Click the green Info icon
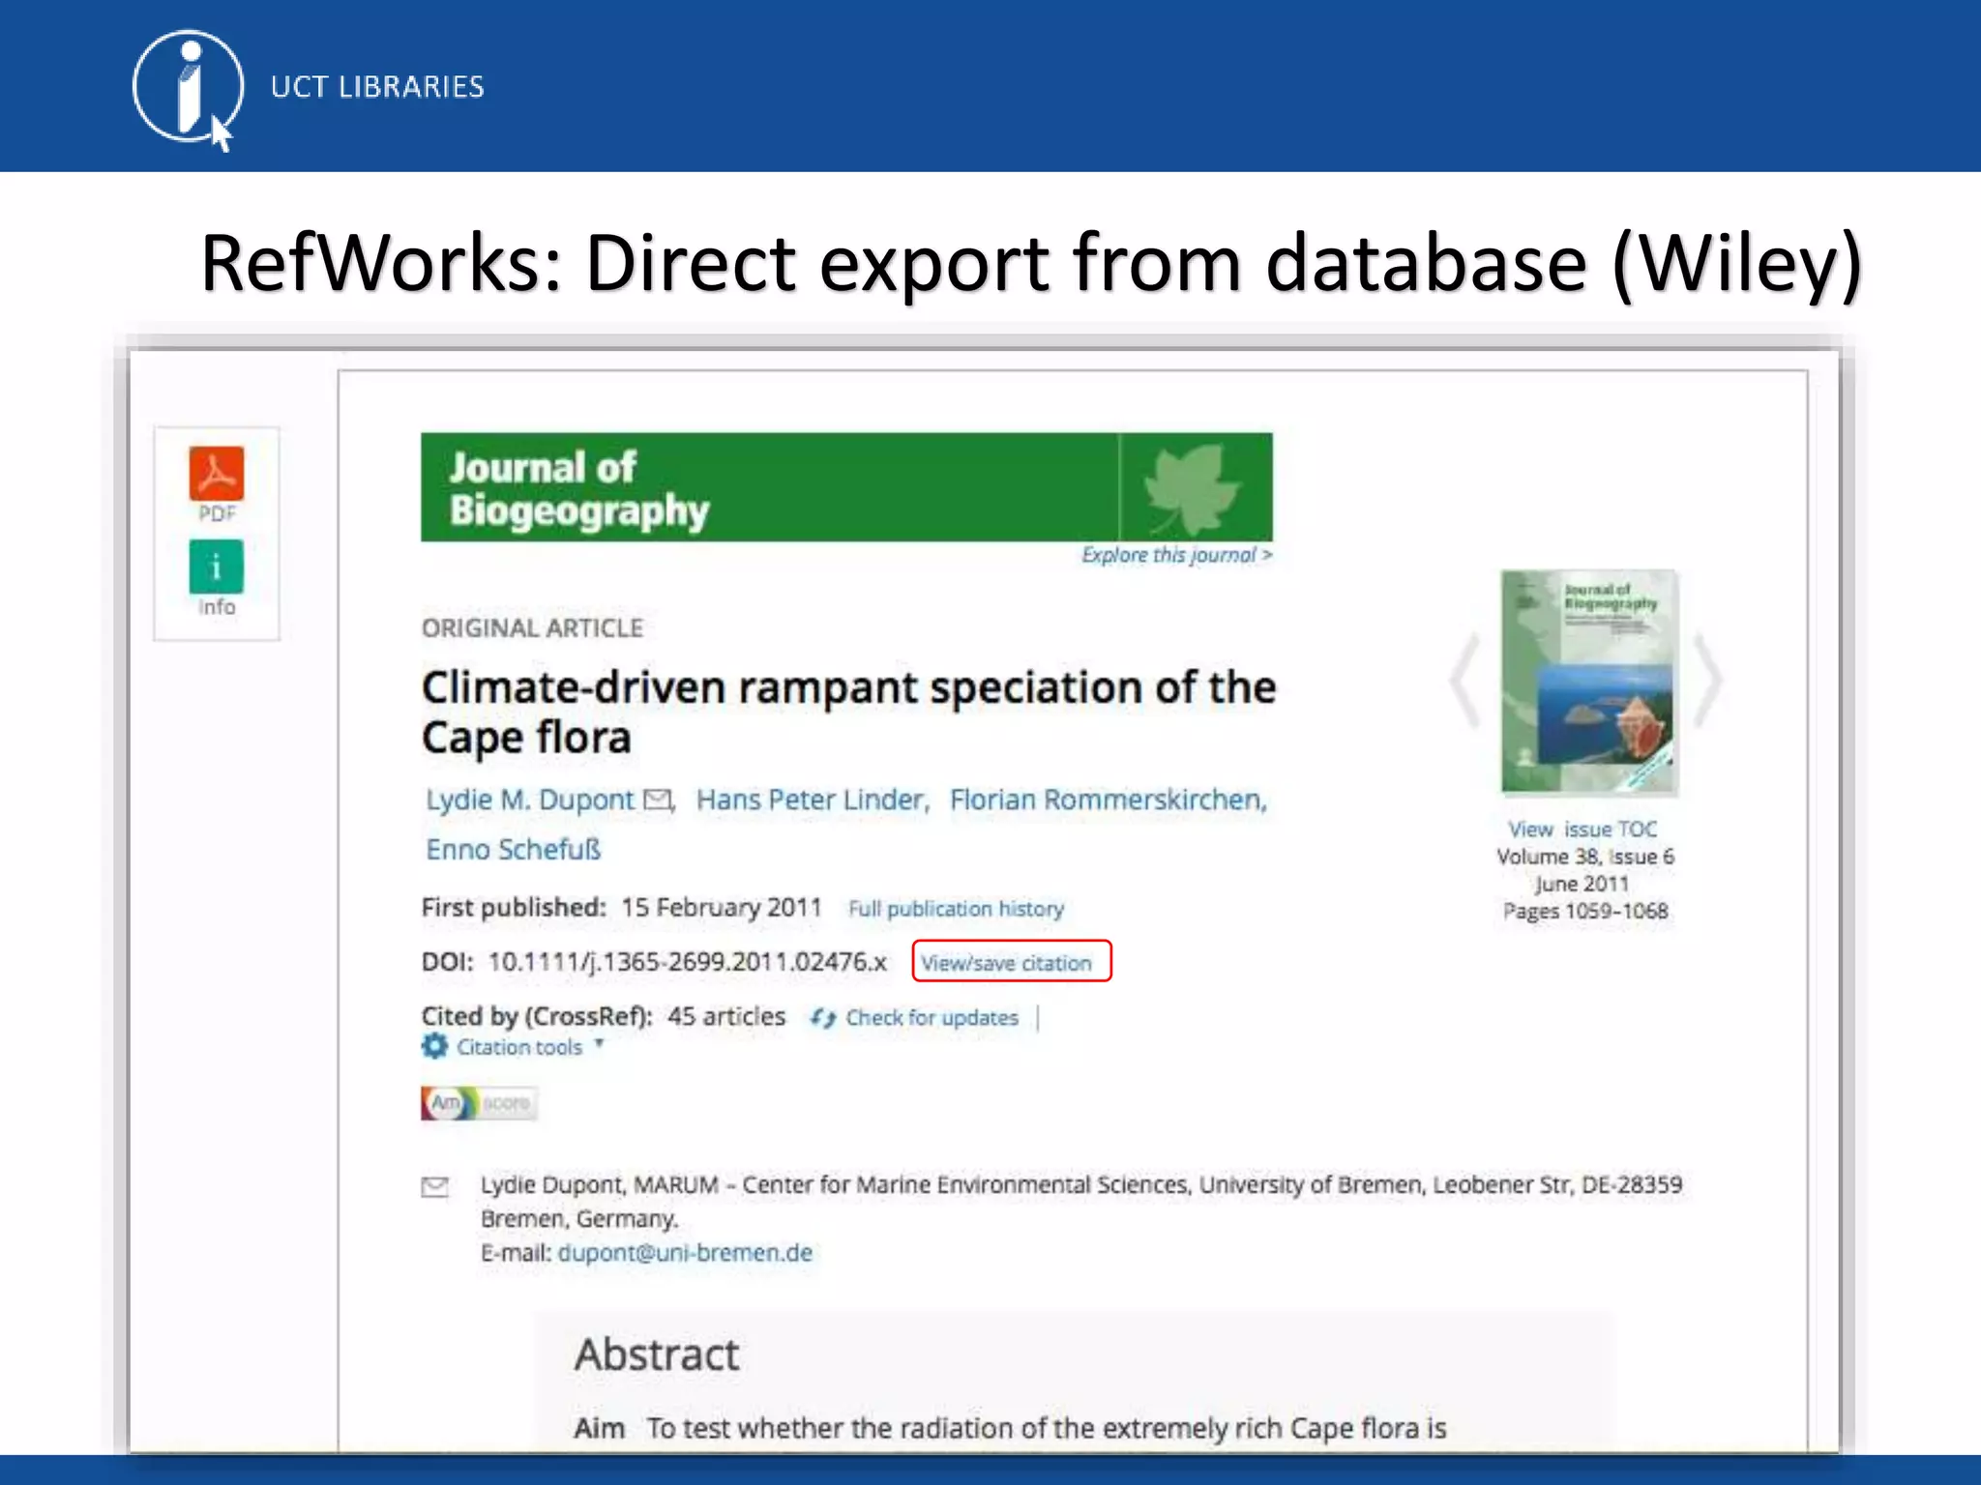The image size is (1981, 1485). coord(217,567)
